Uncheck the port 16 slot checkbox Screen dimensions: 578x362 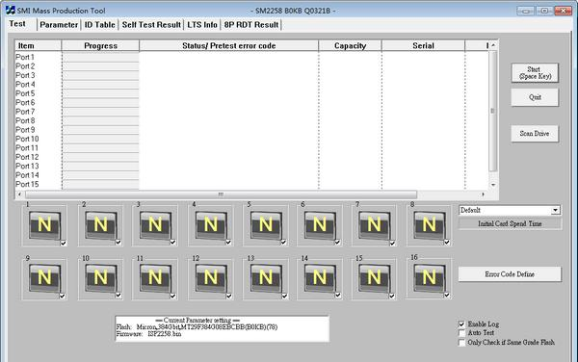point(447,296)
